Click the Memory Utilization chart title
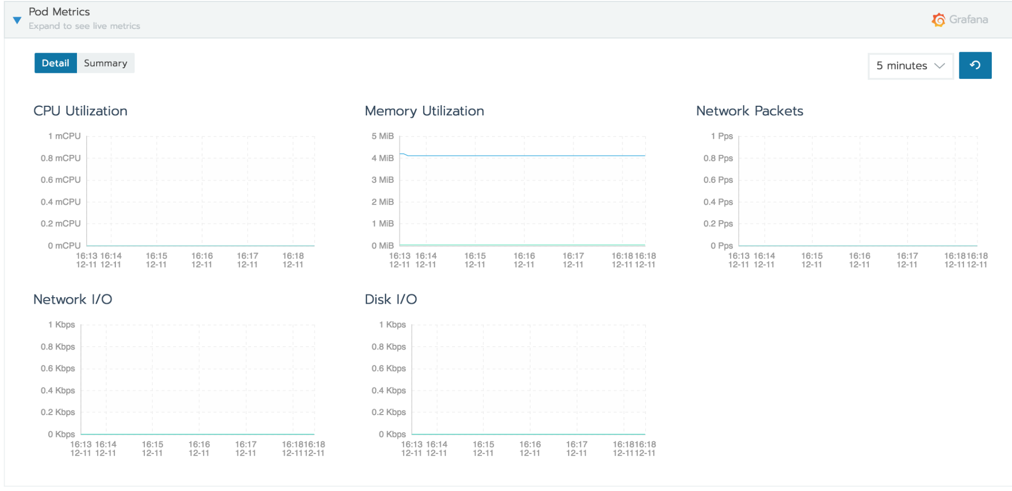 424,111
